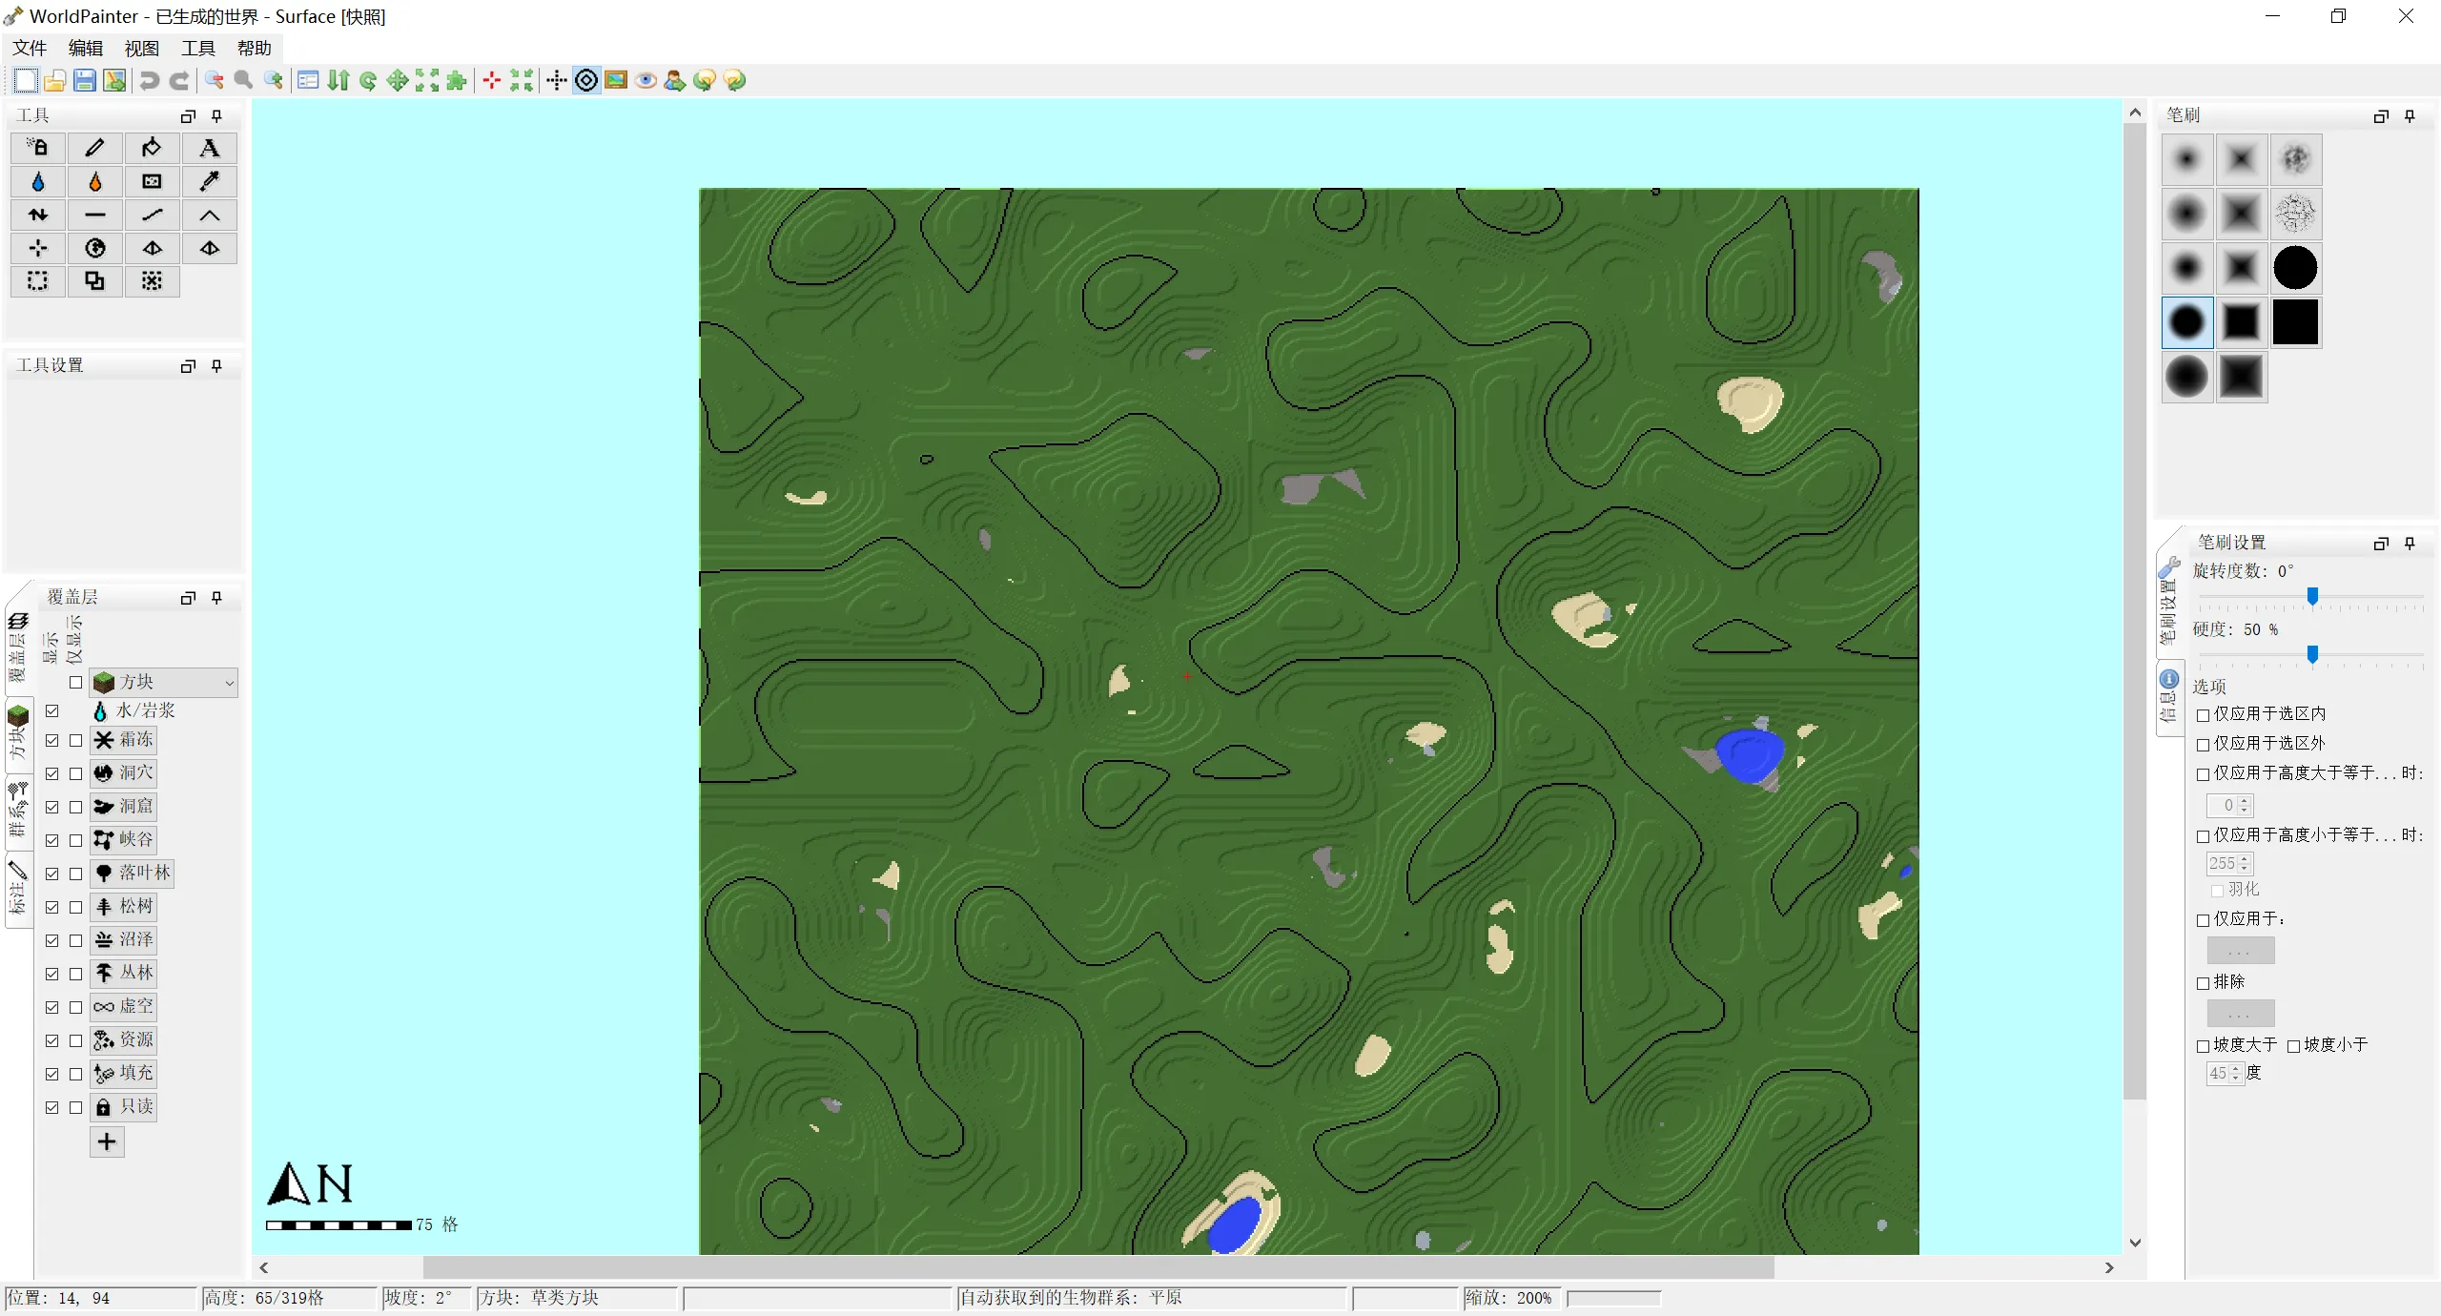Rotate the world using toolbar icon

pyautogui.click(x=368, y=81)
